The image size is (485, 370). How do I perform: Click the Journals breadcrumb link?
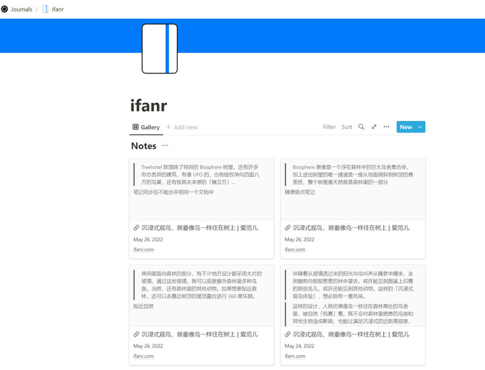[x=22, y=9]
